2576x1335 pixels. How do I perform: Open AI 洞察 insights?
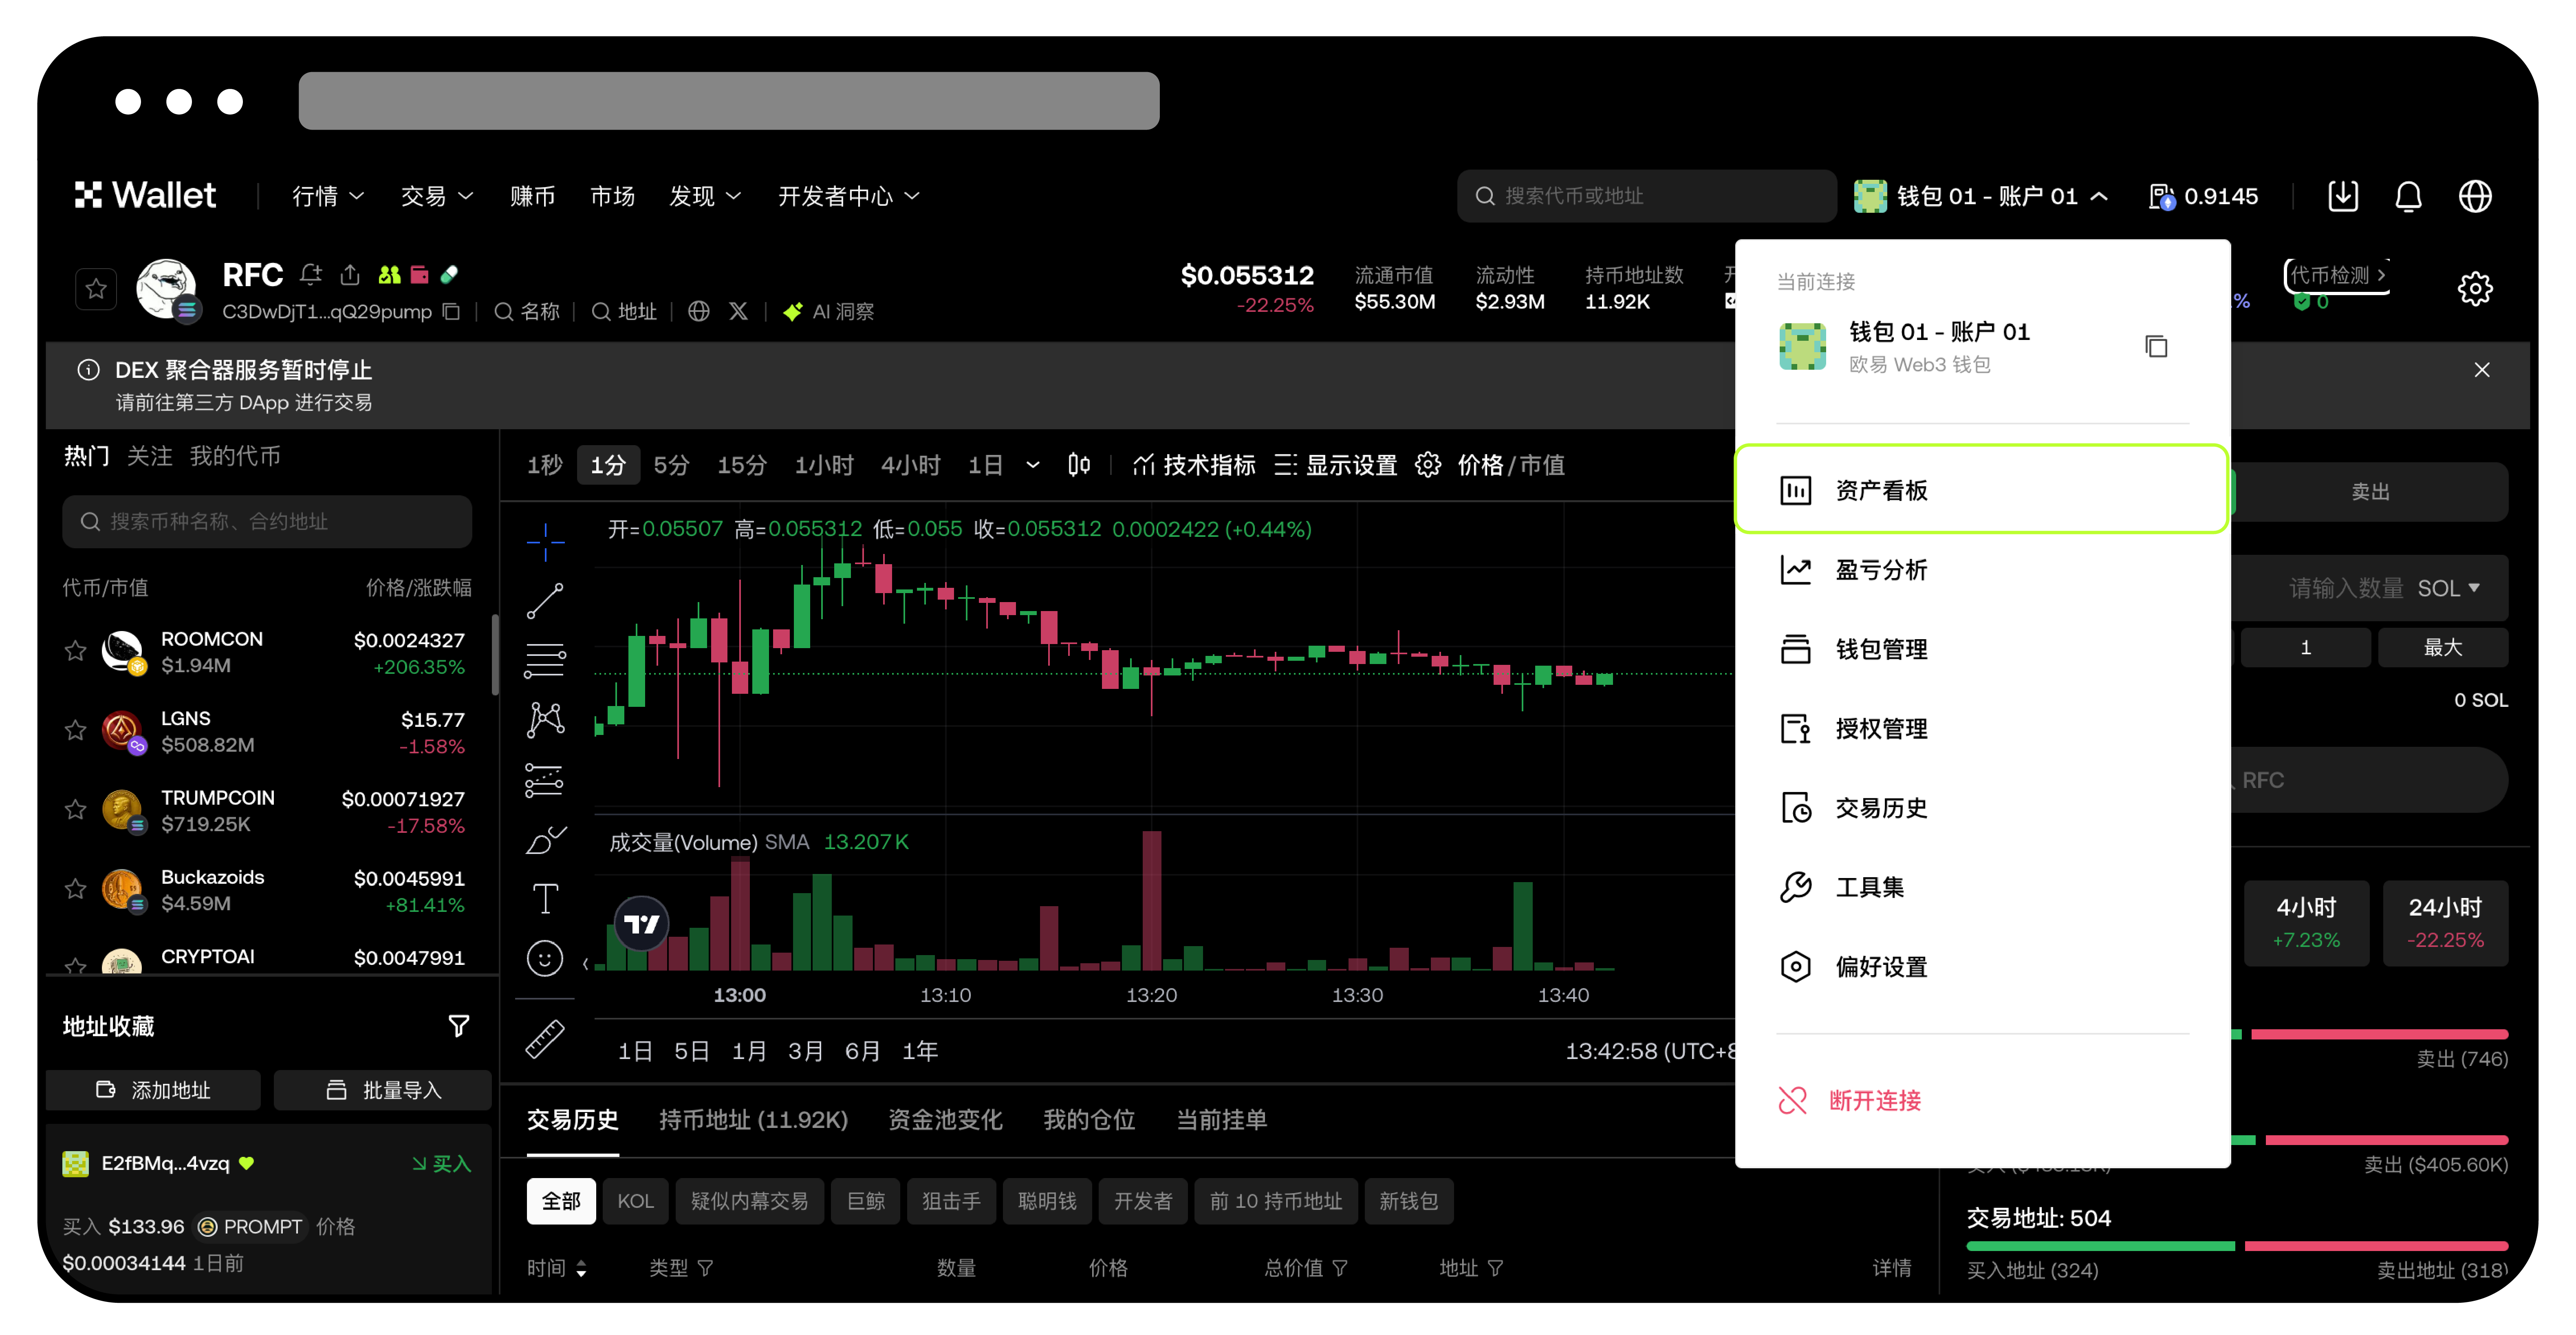pos(829,312)
